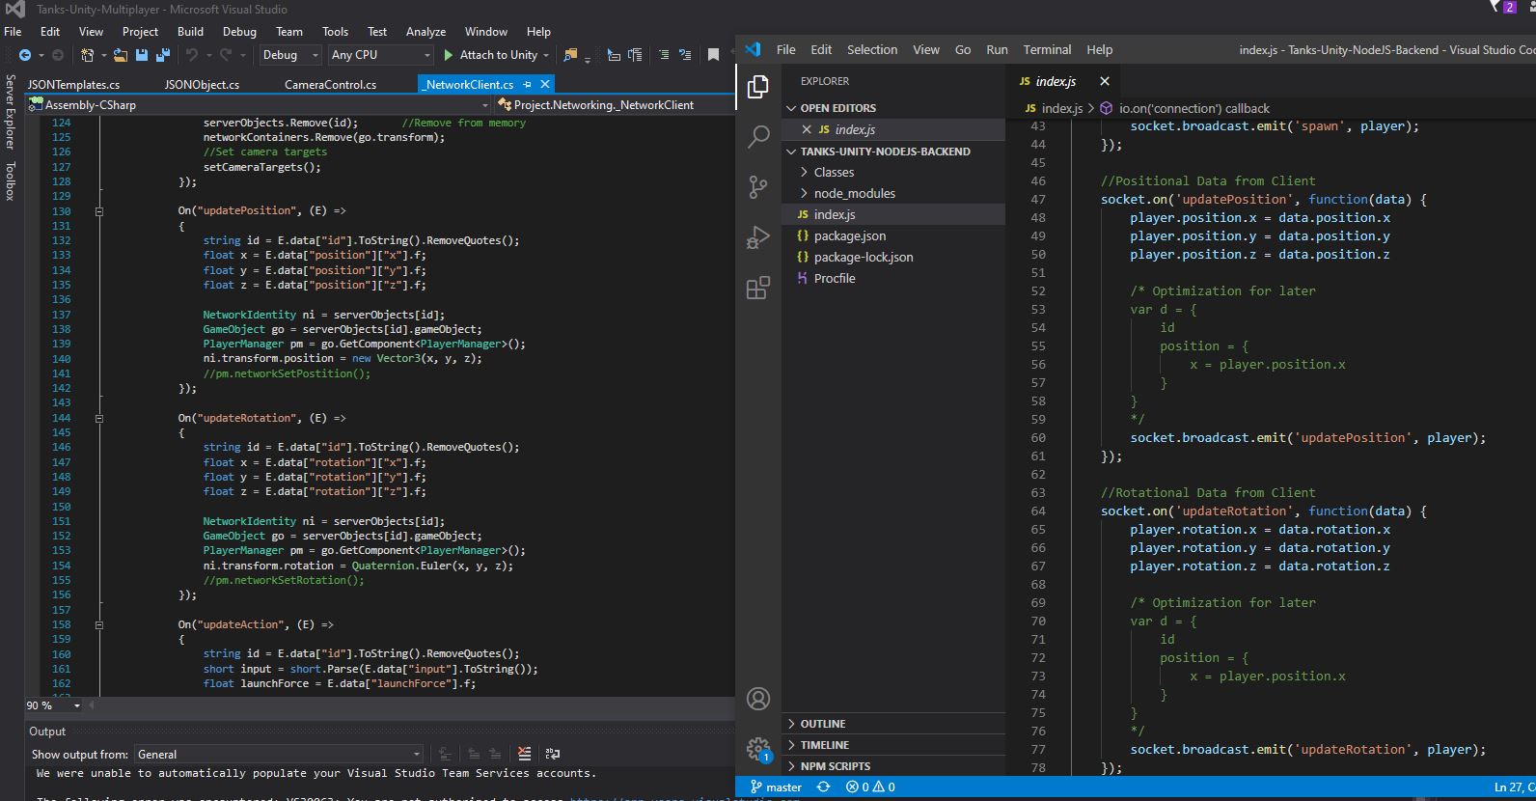
Task: Open package-lock.json in the Explorer
Action: coord(892,257)
